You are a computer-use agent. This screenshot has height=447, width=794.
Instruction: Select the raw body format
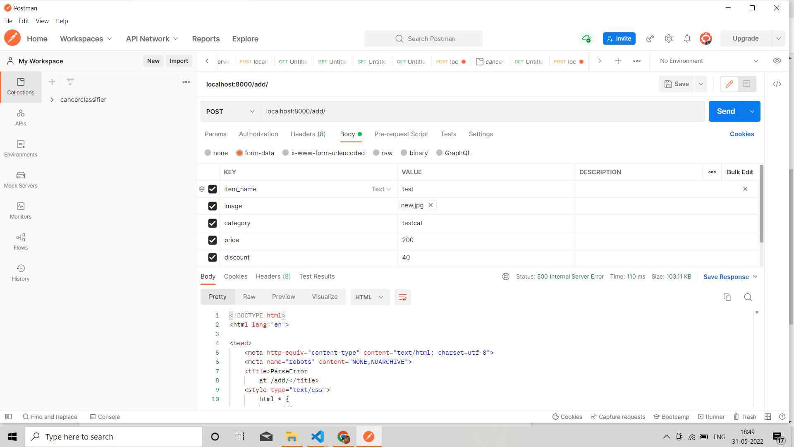point(376,153)
